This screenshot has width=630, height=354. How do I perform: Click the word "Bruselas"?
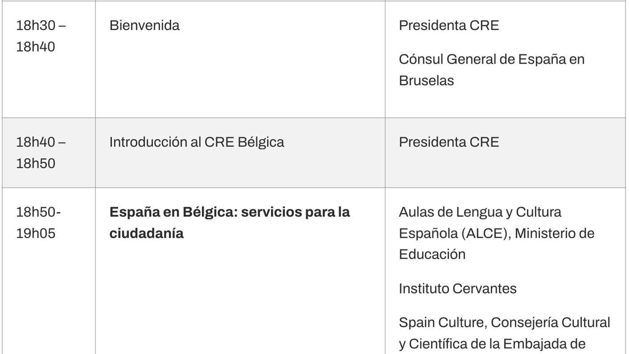click(426, 81)
